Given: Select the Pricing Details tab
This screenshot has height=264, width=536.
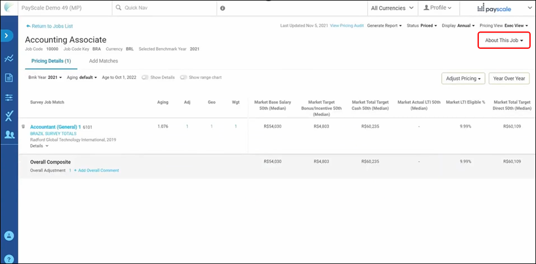Looking at the screenshot, I should point(51,61).
